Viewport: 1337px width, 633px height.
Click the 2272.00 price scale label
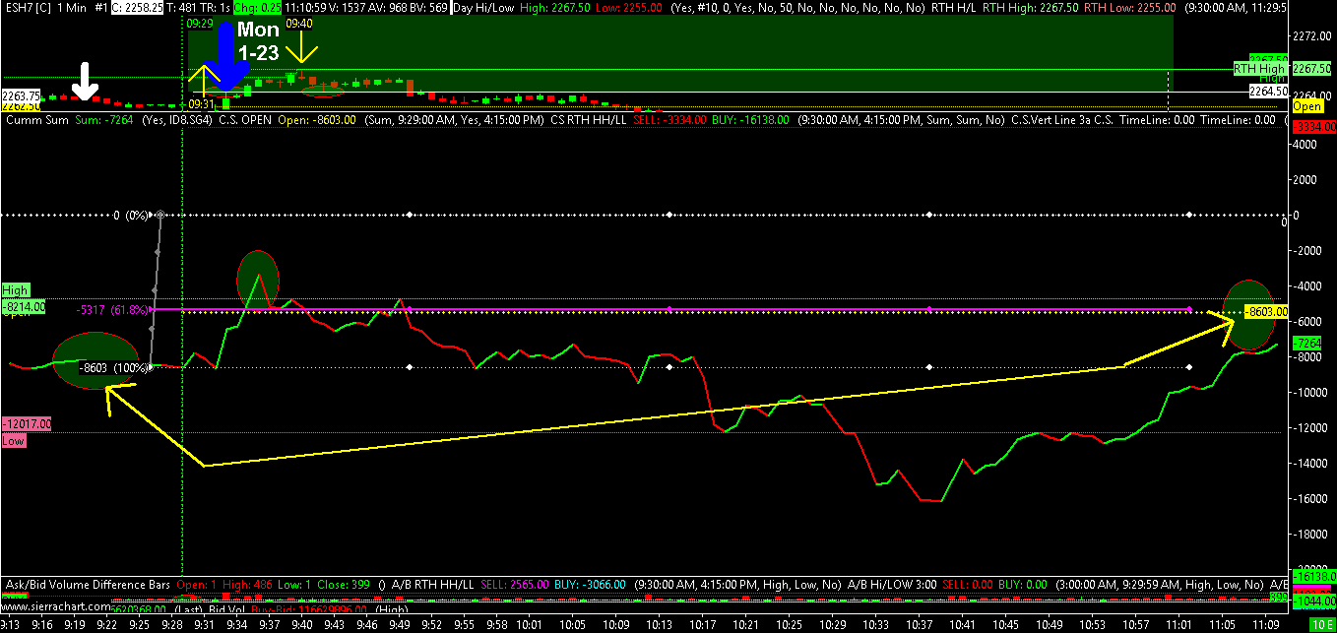tap(1313, 35)
